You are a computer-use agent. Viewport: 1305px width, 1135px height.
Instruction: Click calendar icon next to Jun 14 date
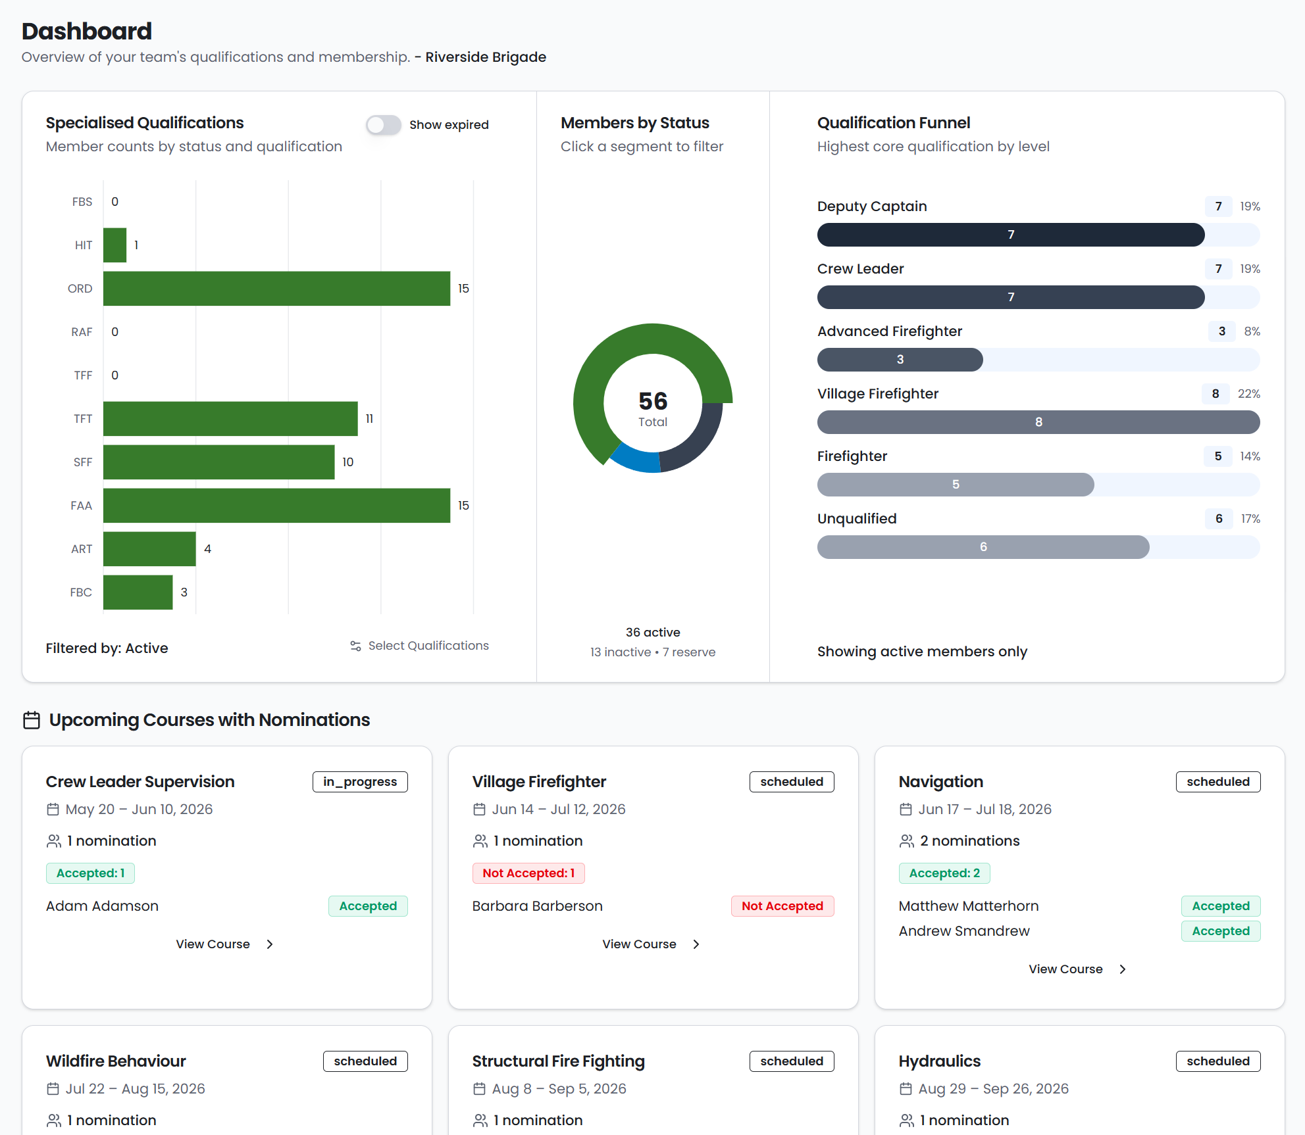point(480,809)
